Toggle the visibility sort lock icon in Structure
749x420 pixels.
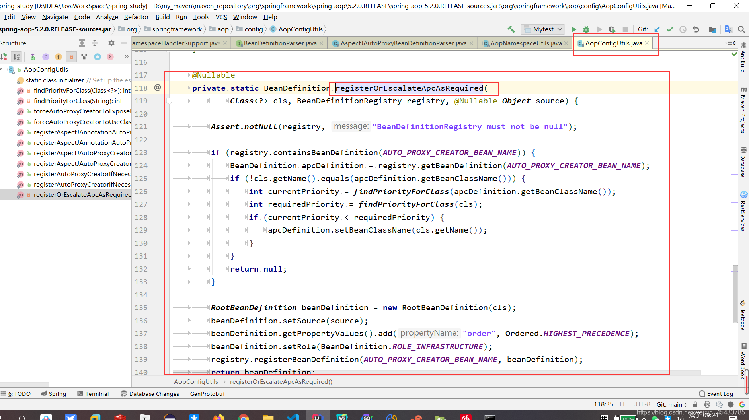4,57
